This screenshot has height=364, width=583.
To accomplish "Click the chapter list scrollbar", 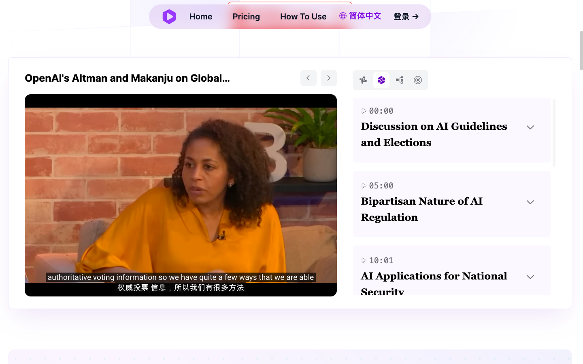I will pos(554,133).
